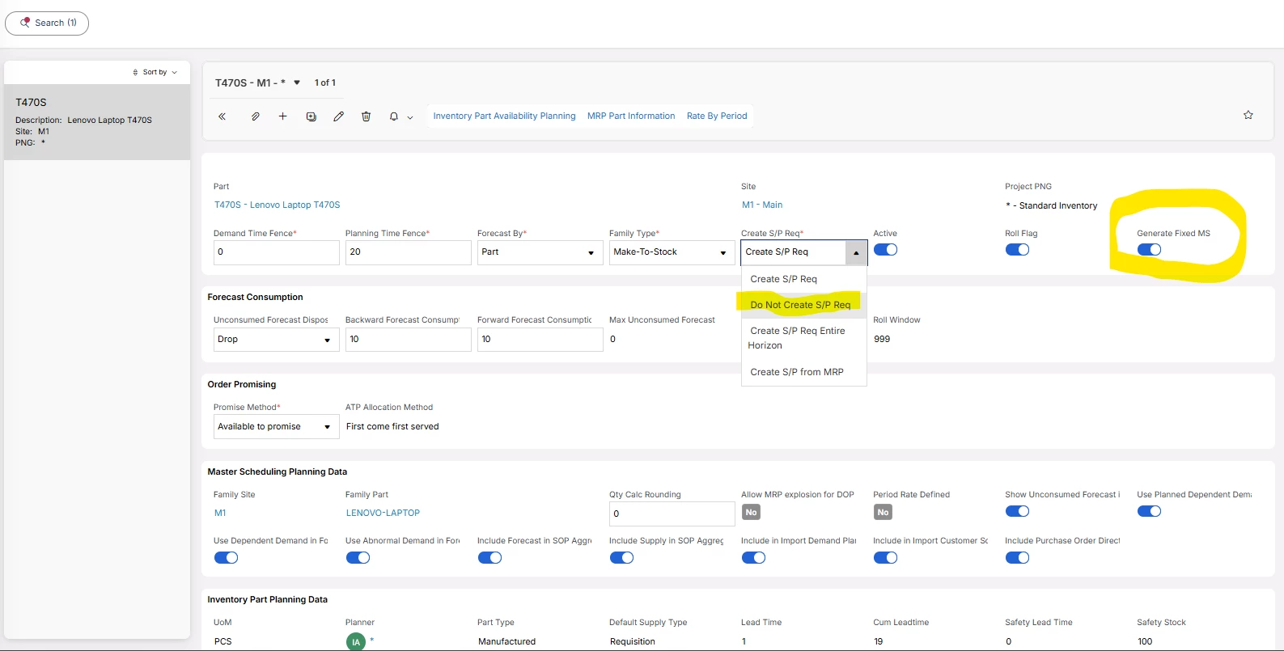Screen dimensions: 1284x651
Task: Click the Planning Time Fence input field
Action: coord(408,252)
